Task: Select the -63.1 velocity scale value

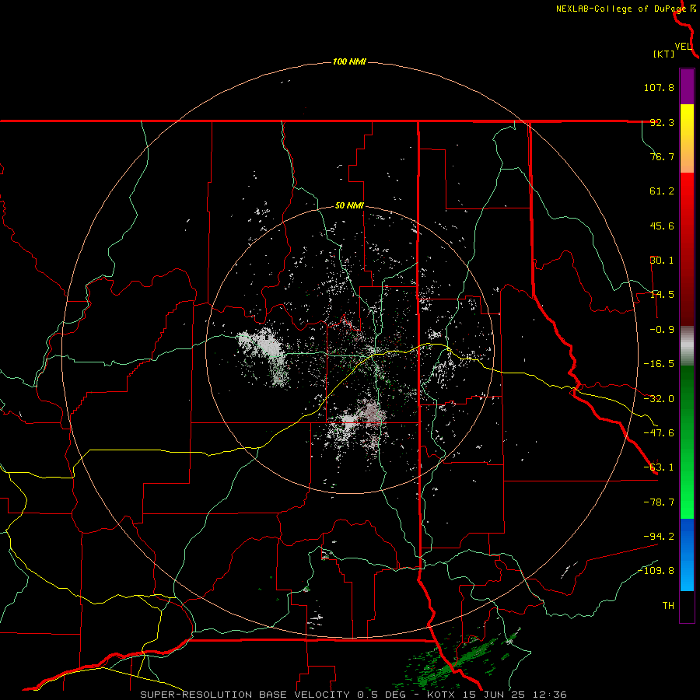Action: click(659, 467)
